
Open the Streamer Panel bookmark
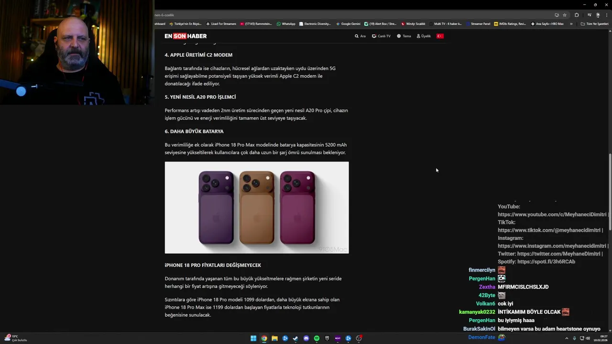[478, 24]
